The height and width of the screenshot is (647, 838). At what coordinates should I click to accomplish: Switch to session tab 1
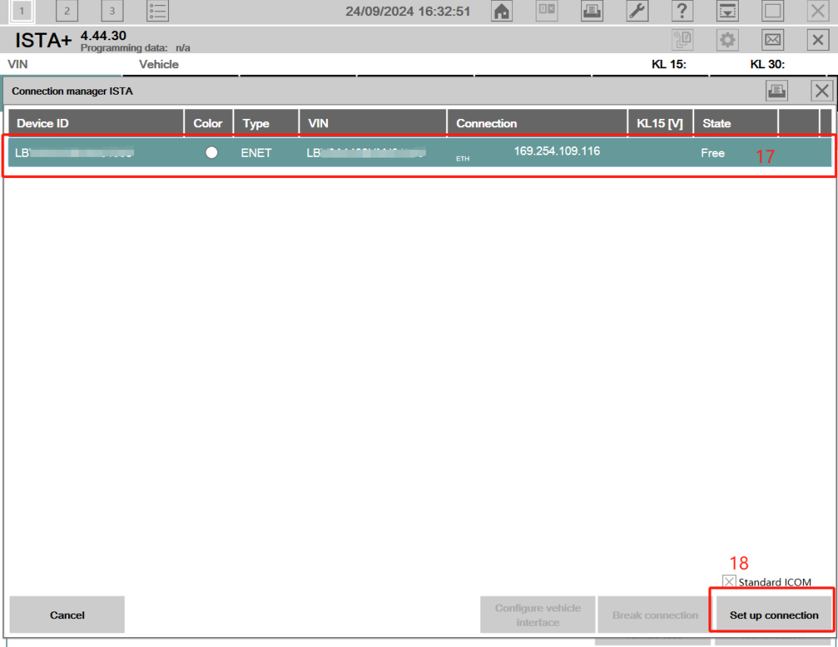[x=22, y=11]
